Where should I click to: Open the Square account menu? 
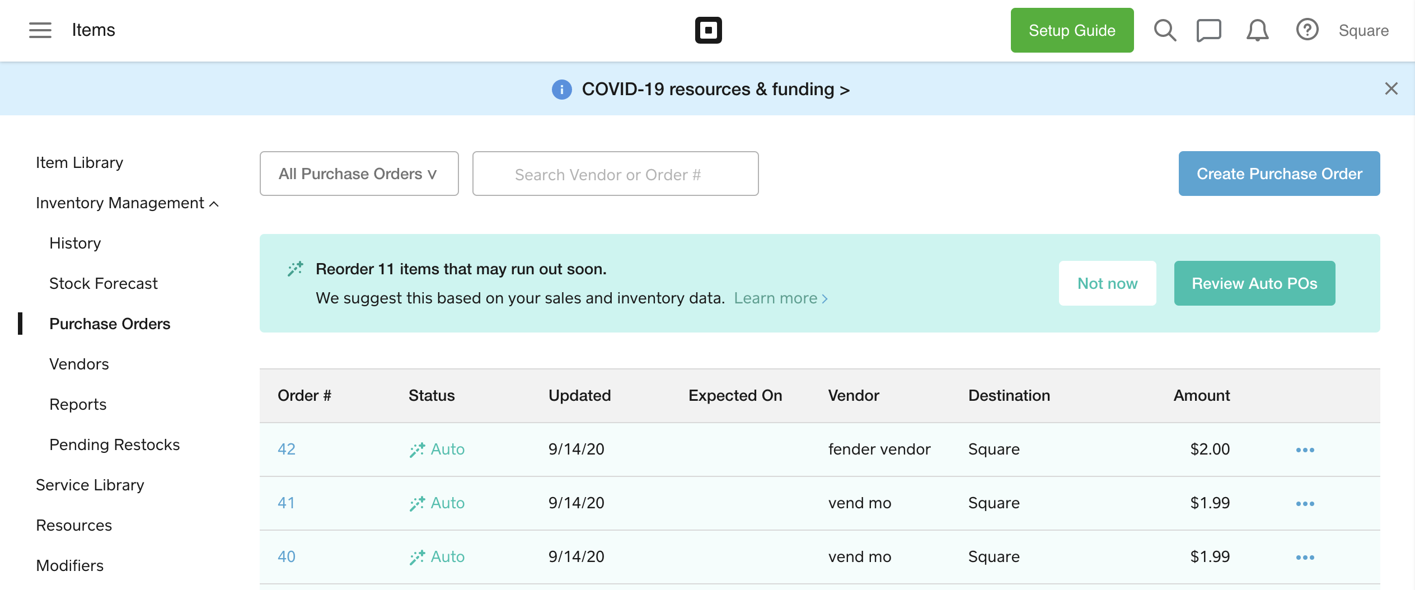coord(1364,30)
